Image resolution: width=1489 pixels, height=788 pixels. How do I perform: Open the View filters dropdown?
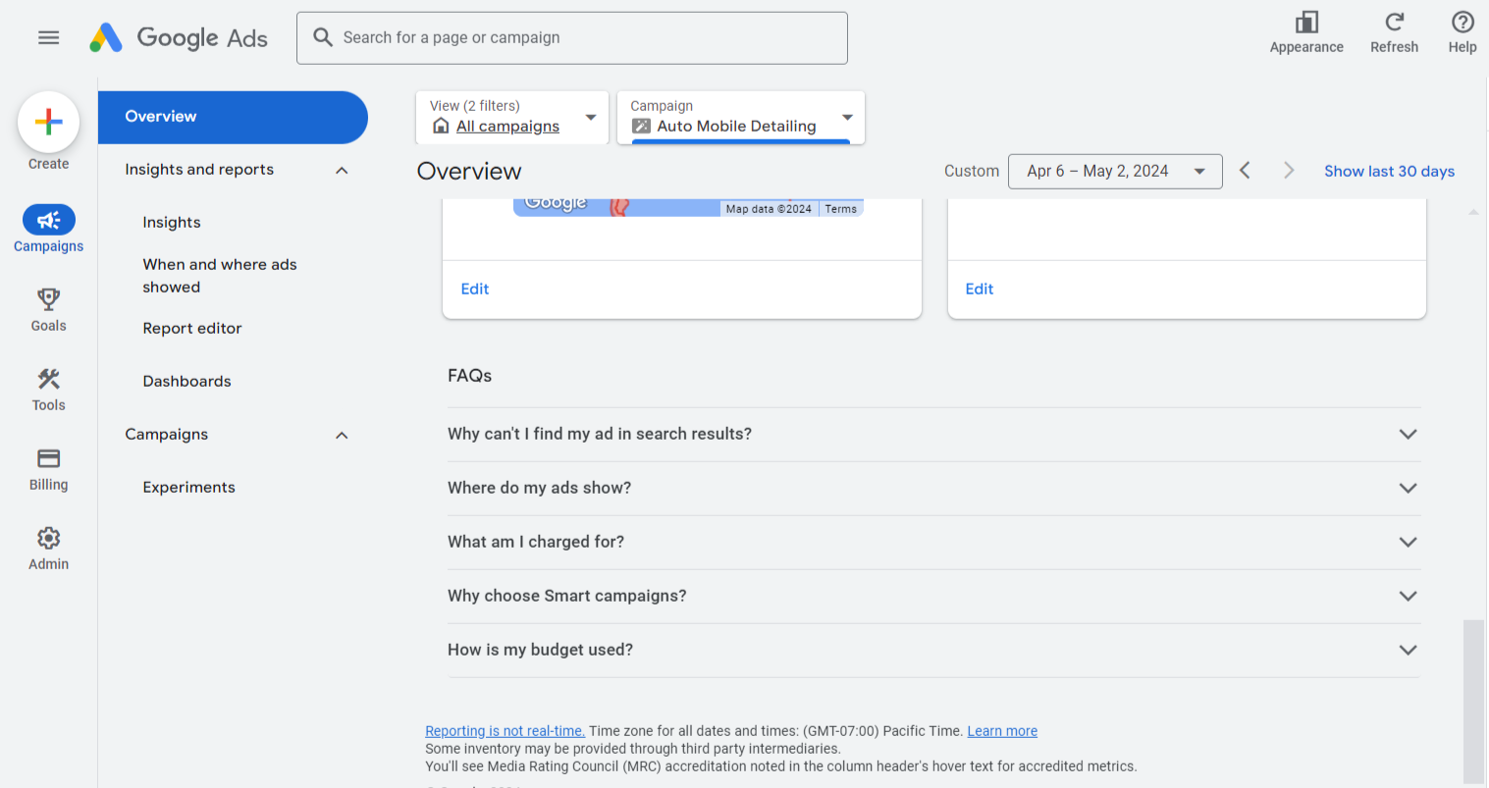pyautogui.click(x=512, y=118)
